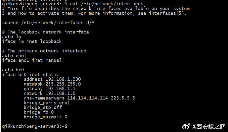This screenshot has height=132, width=228.
Task: Click the 'iface lo inet loopback' line
Action: click(32, 41)
